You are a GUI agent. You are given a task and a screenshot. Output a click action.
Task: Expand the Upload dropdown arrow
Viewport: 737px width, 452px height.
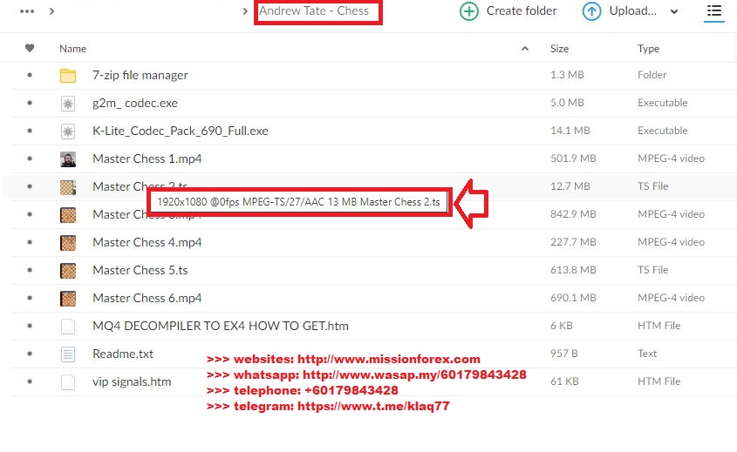(x=674, y=11)
